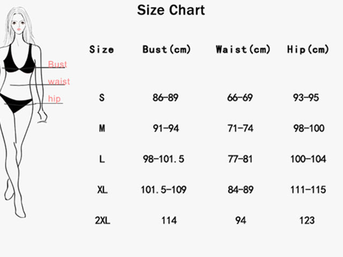Click the L size row label
343x257 pixels.
(102, 159)
